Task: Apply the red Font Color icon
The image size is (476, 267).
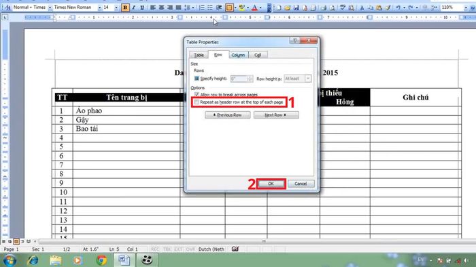Action: coord(254,7)
